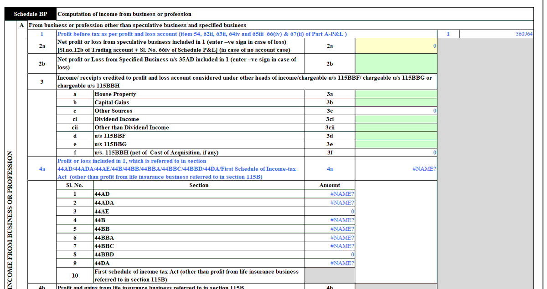547x289 pixels.
Task: Select the 3cii Other than Dividend amount cell
Action: pyautogui.click(x=396, y=127)
